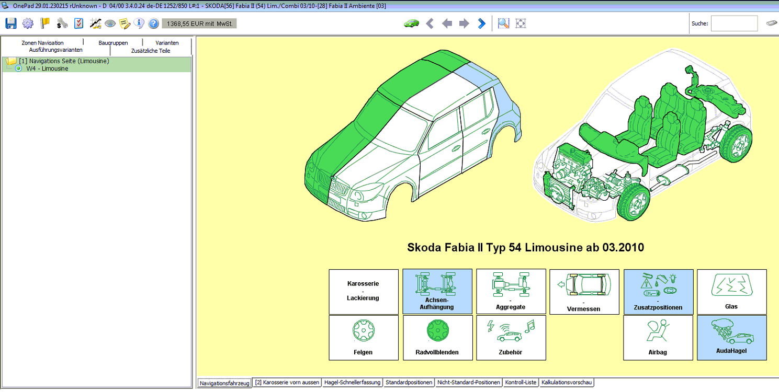This screenshot has width=779, height=392.
Task: Open the Ausführungsvarianten tab
Action: pyautogui.click(x=56, y=50)
